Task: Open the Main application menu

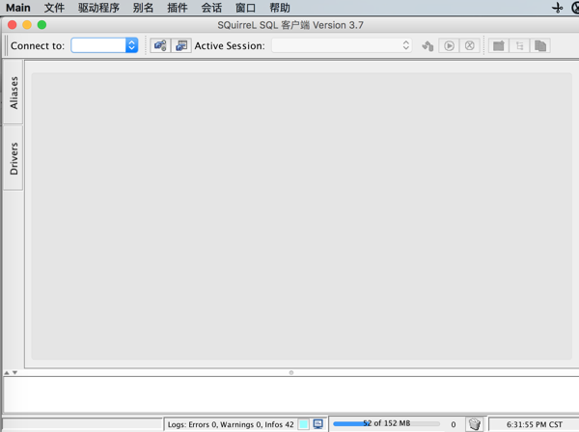Action: point(17,8)
